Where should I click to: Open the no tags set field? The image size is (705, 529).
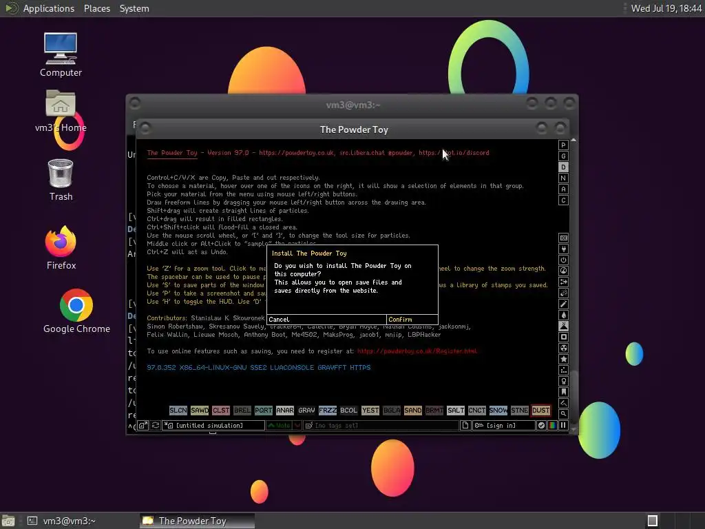pyautogui.click(x=381, y=425)
